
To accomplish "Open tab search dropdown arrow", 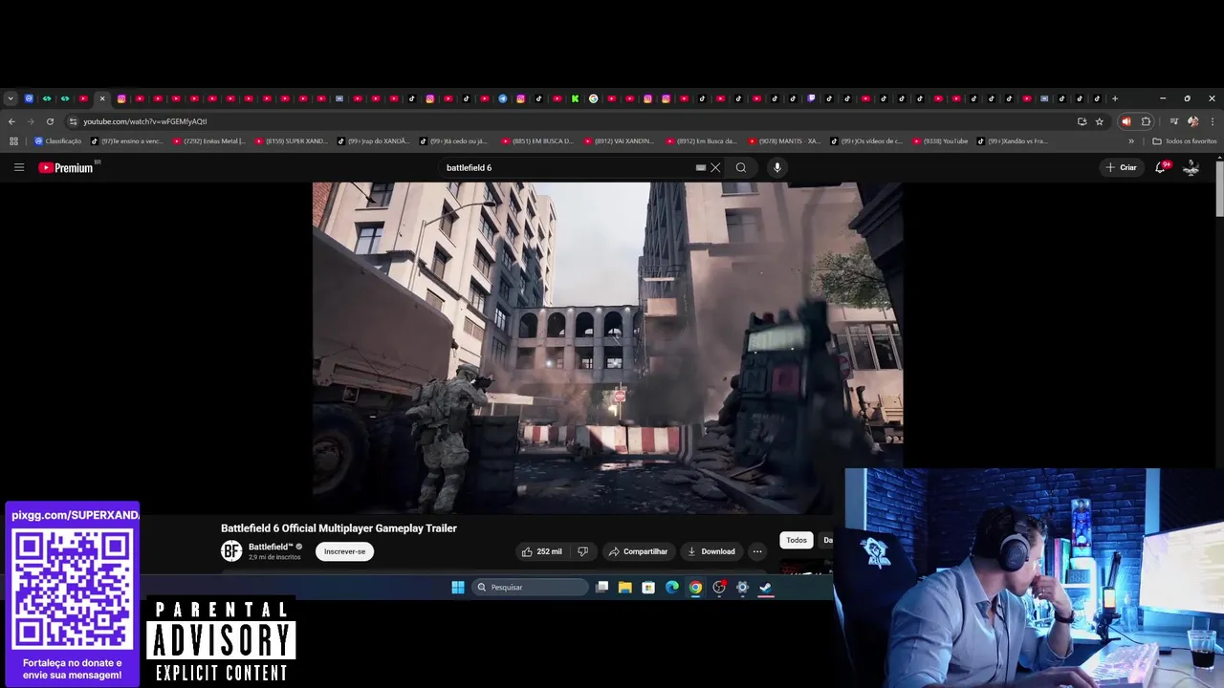I will [11, 98].
